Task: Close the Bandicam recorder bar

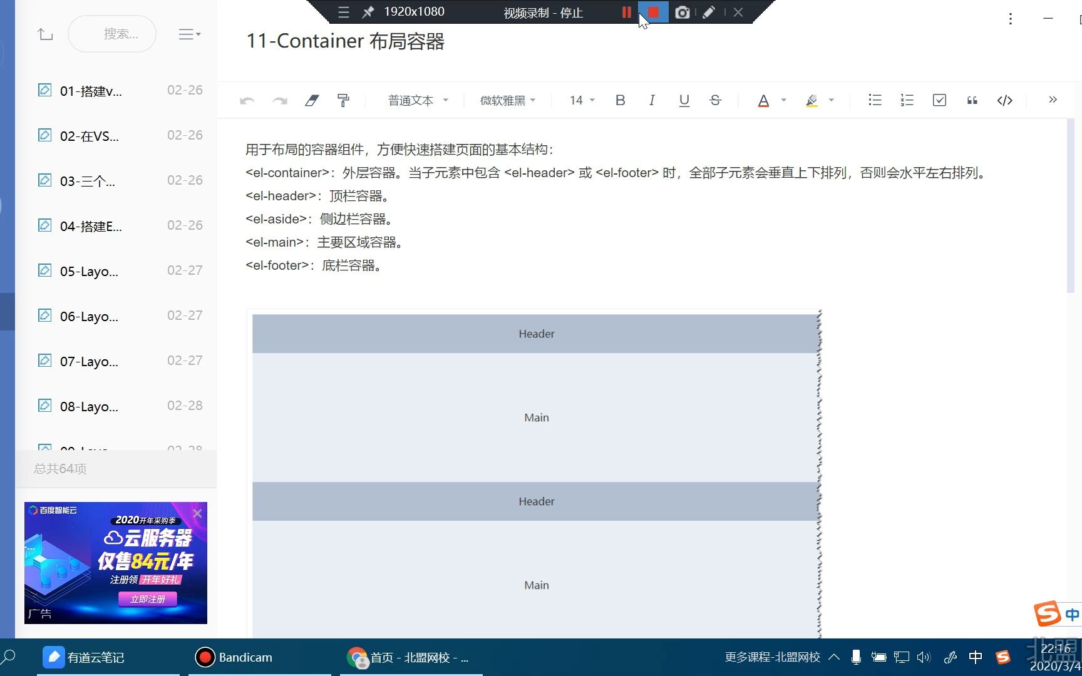Action: [x=738, y=12]
